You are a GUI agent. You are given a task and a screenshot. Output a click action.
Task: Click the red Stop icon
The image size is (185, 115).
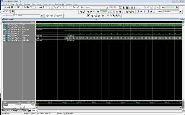coord(122,12)
